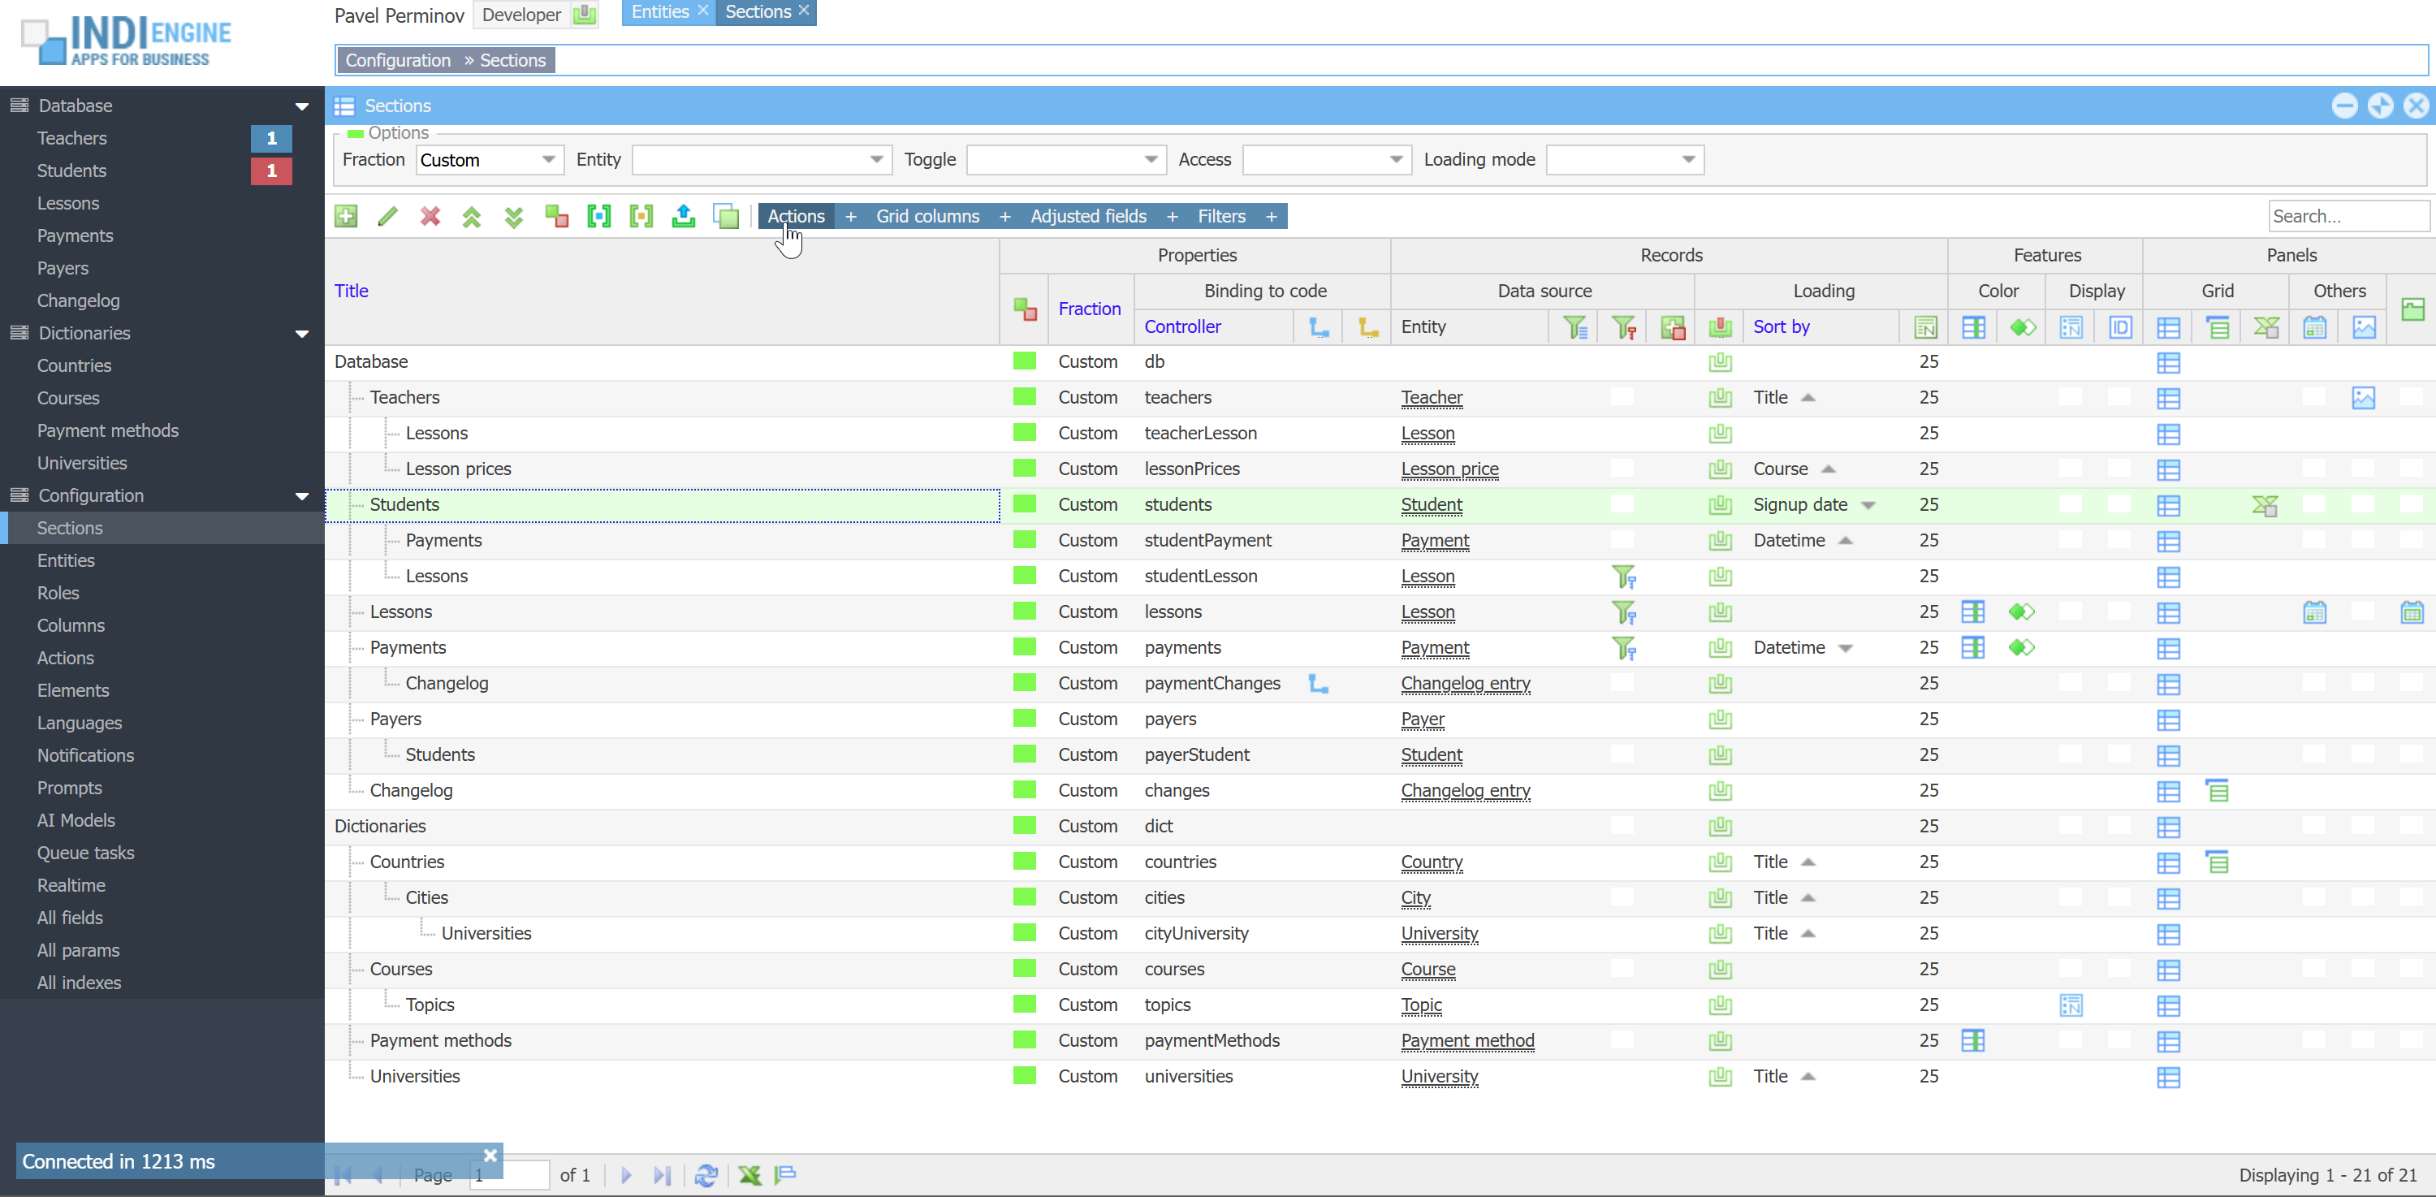Viewport: 2436px width, 1197px height.
Task: Click the refresh icon in bottom paging bar
Action: pyautogui.click(x=706, y=1175)
